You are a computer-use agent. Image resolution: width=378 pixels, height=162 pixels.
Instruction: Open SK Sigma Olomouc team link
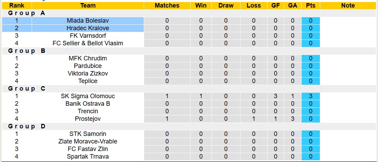tap(88, 96)
